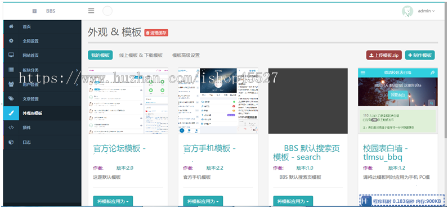The image size is (448, 208).
Task: Click the red 清理缓存 button
Action: [156, 33]
